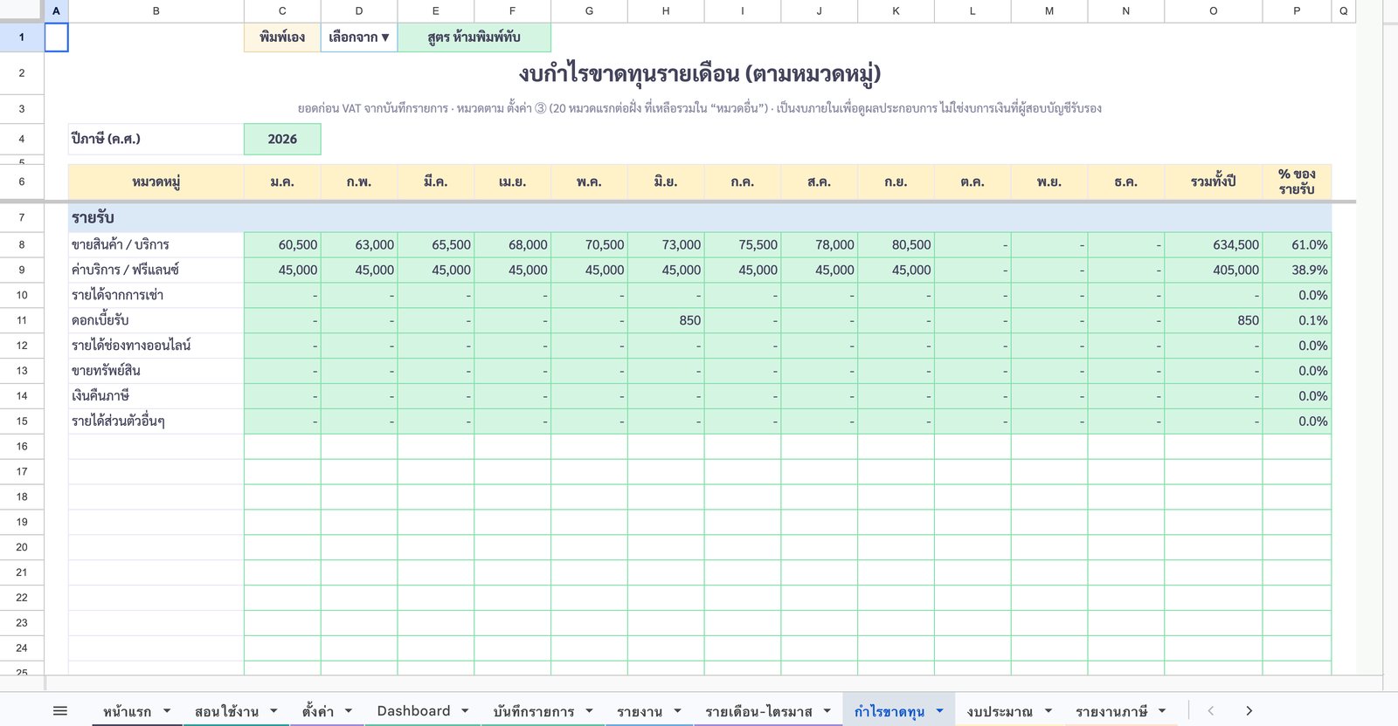Open dropdown arrow on งบประมาณ tab
The height and width of the screenshot is (726, 1398).
click(x=1048, y=711)
